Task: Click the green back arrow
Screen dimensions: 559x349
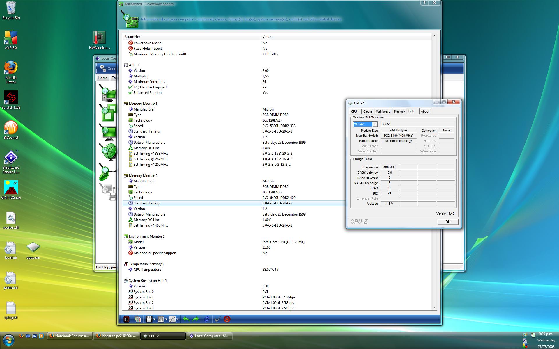Action: click(186, 319)
